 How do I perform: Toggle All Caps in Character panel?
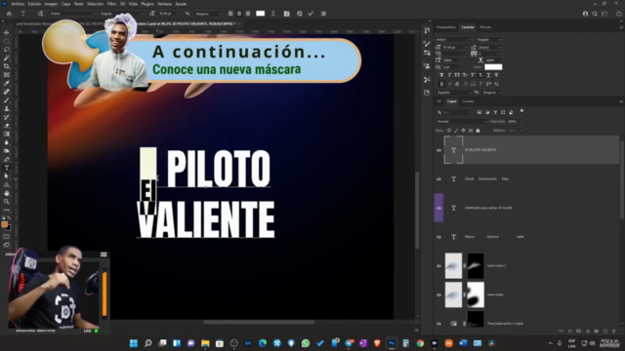457,75
